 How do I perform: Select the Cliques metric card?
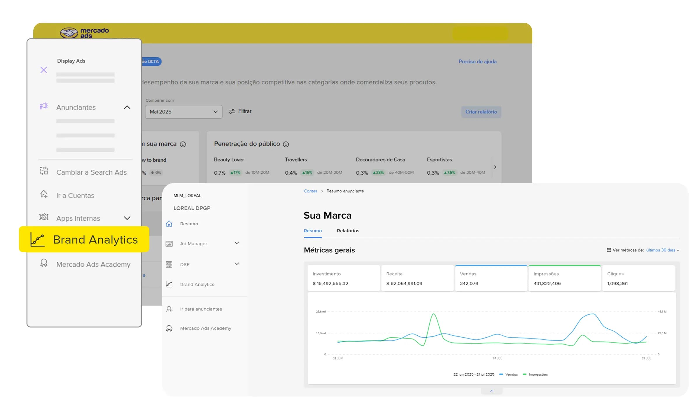(638, 278)
